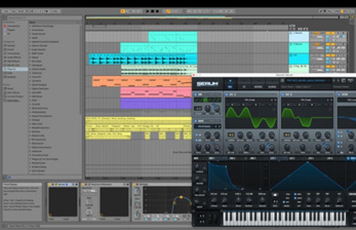Expand the AIR Music Technology plug-in folder

coord(30,26)
